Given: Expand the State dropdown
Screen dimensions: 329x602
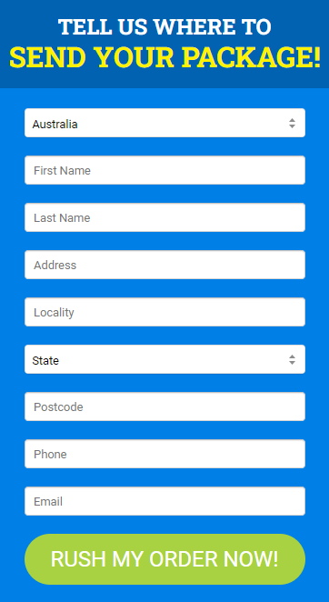Looking at the screenshot, I should click(x=164, y=359).
